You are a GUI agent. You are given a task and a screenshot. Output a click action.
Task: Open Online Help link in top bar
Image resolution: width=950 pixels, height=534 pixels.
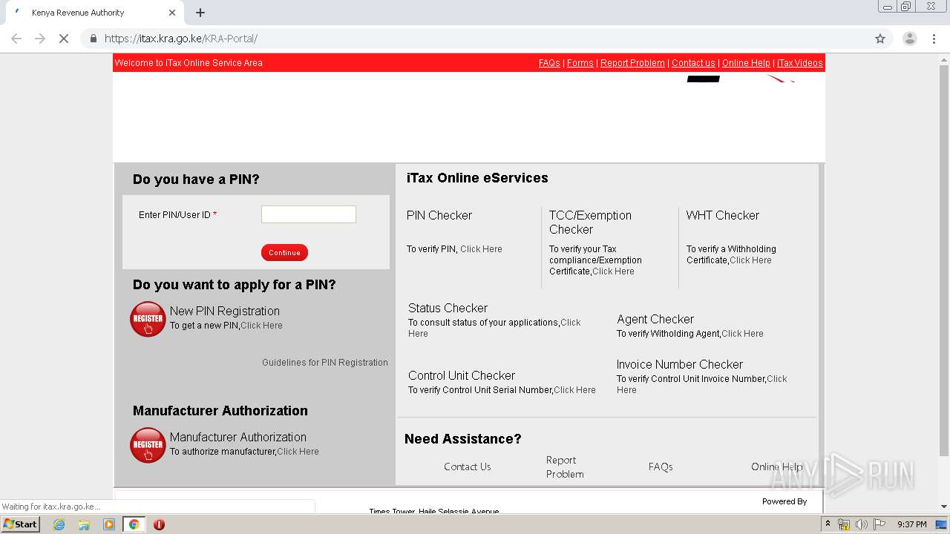point(746,63)
